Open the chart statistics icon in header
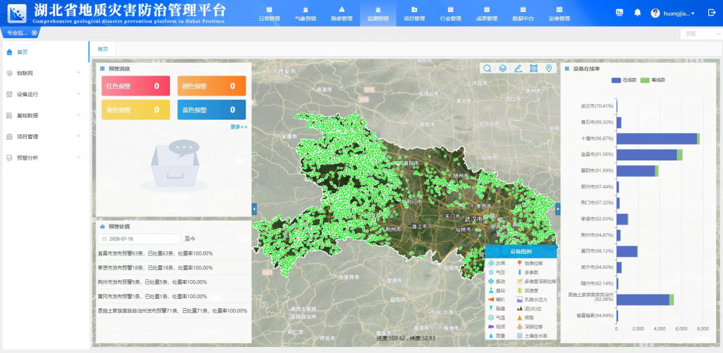 point(619,13)
